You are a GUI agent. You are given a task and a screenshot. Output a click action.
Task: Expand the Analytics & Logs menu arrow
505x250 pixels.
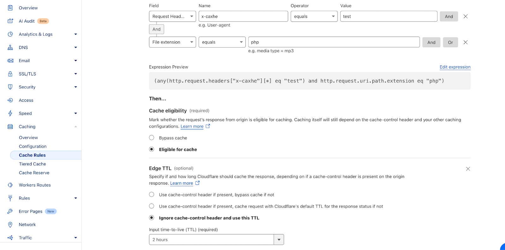click(x=76, y=34)
